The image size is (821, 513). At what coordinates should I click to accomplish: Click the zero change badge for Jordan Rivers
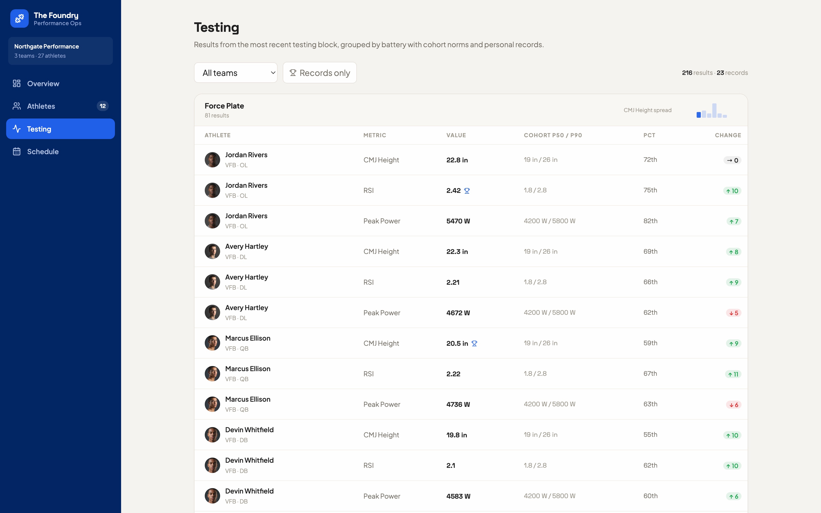[x=732, y=160]
